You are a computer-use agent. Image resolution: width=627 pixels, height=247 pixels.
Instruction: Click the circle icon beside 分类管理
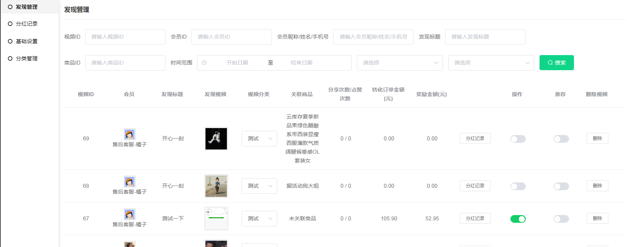(10, 58)
